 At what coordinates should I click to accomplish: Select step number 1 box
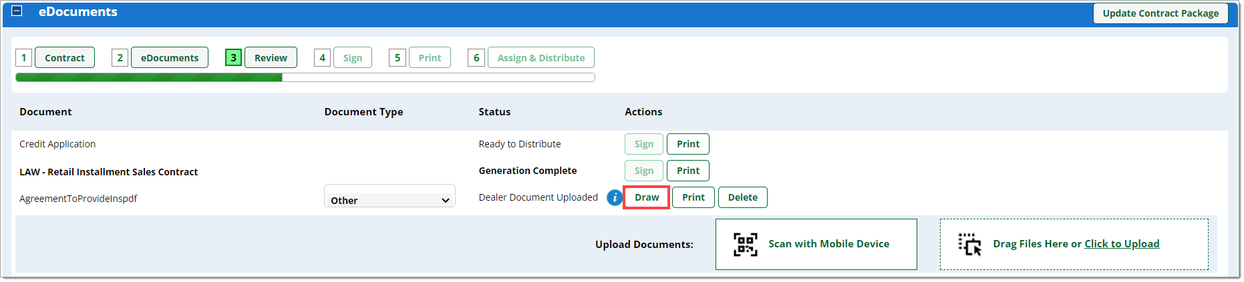pyautogui.click(x=24, y=57)
